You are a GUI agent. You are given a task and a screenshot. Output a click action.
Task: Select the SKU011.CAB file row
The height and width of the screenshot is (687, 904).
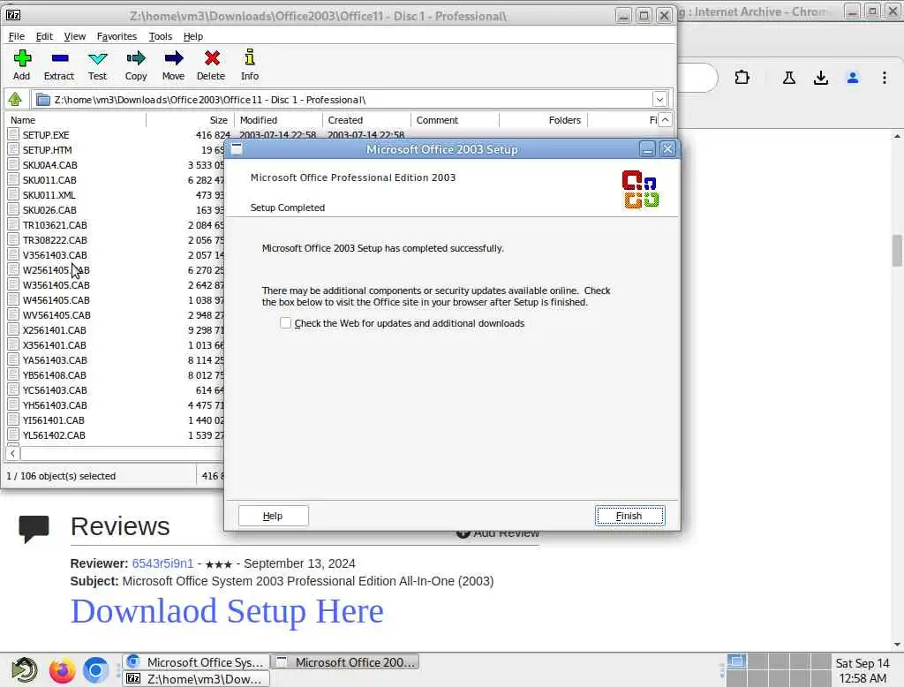(116, 180)
